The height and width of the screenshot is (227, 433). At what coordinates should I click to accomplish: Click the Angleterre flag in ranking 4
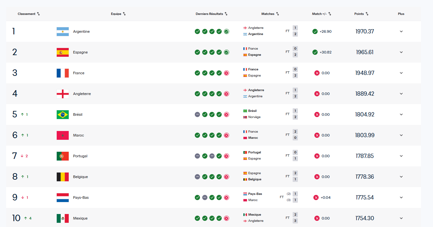tap(63, 94)
